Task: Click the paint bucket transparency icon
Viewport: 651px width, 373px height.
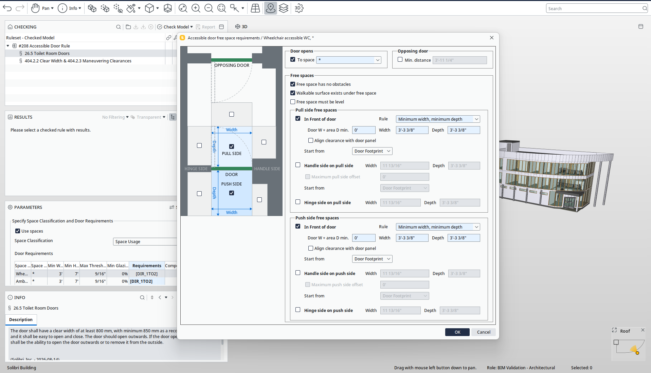Action: (131, 8)
